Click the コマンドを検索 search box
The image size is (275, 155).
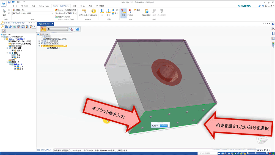pos(207,153)
